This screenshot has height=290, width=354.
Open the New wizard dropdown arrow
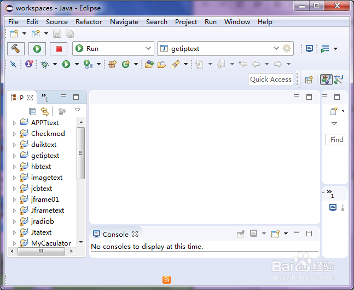click(x=24, y=33)
